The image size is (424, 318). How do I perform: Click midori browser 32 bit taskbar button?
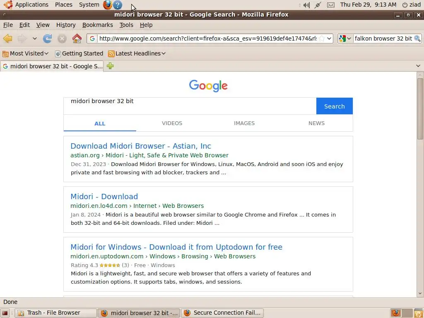pos(139,313)
